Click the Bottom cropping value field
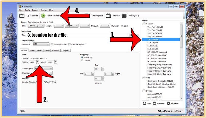The image size is (206, 118). point(98,78)
